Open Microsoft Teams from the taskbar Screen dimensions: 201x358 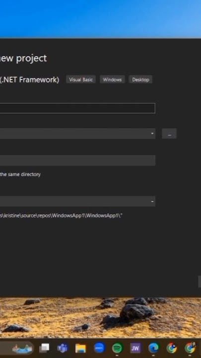click(x=63, y=348)
